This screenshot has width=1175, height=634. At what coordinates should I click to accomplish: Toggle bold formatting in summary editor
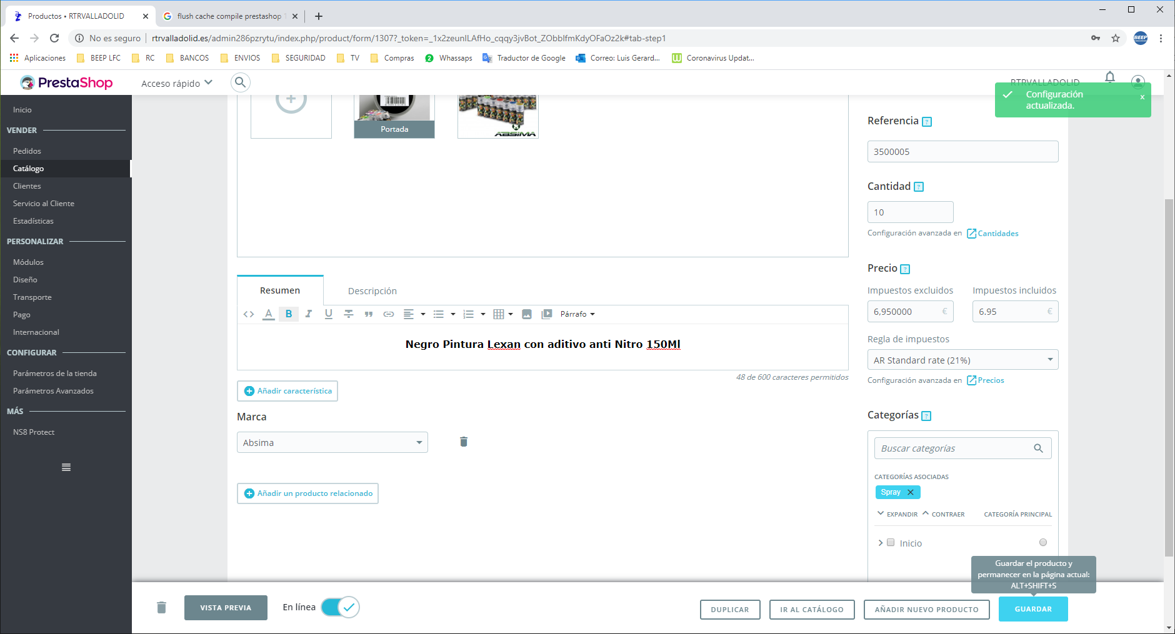point(289,314)
